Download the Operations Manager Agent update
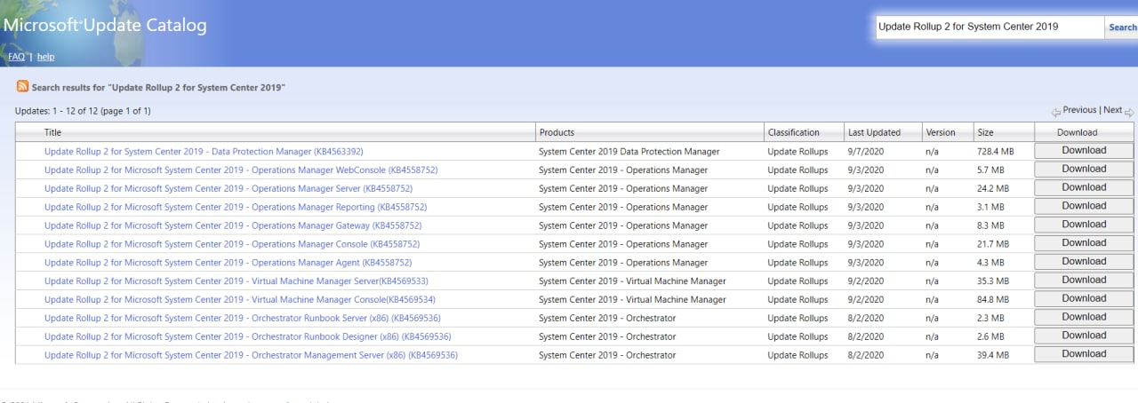 (1084, 262)
